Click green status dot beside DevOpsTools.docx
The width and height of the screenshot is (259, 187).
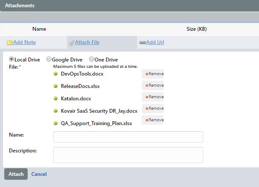pyautogui.click(x=55, y=73)
